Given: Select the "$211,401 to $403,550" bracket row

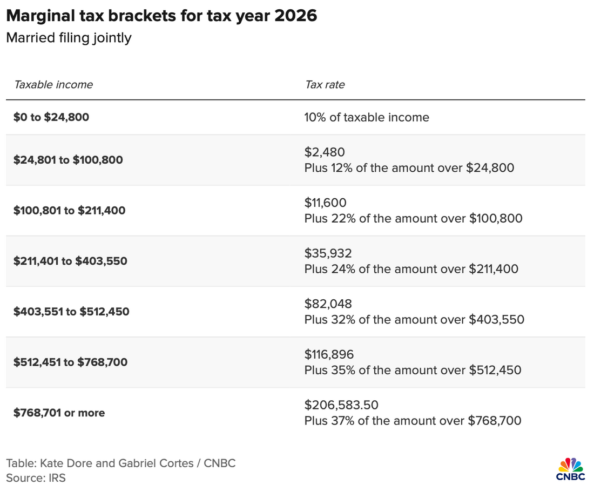Looking at the screenshot, I should (70, 261).
